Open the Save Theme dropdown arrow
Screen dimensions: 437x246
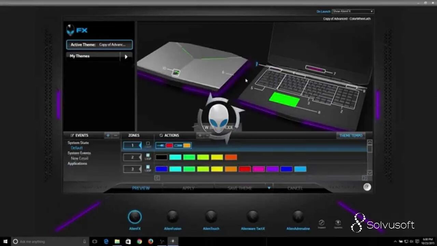pos(269,188)
